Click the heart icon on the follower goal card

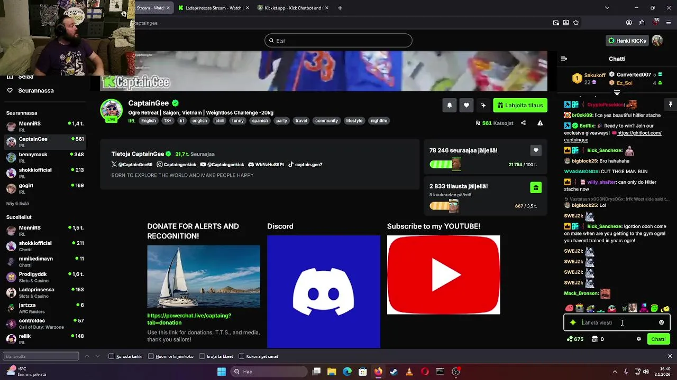[x=536, y=150]
